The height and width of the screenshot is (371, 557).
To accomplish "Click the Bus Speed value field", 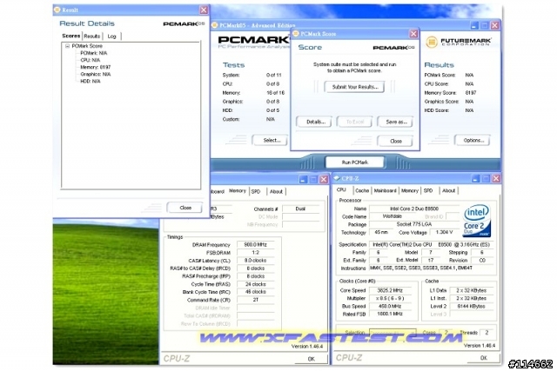I will [390, 306].
